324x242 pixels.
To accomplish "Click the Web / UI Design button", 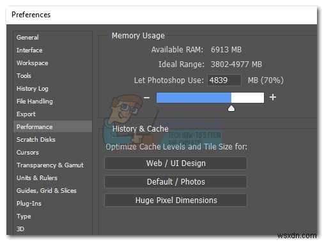I will click(x=176, y=163).
